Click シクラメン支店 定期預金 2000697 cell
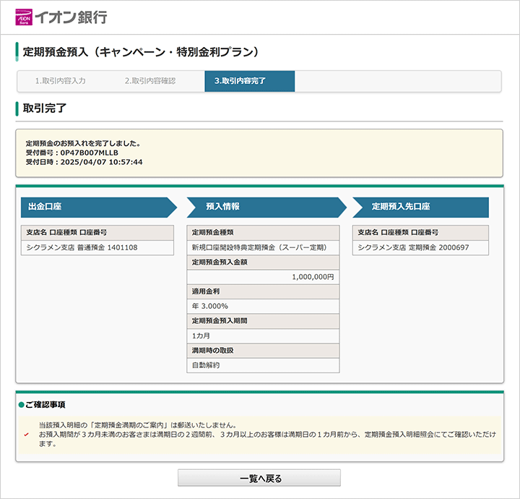This screenshot has width=520, height=499. pyautogui.click(x=420, y=247)
